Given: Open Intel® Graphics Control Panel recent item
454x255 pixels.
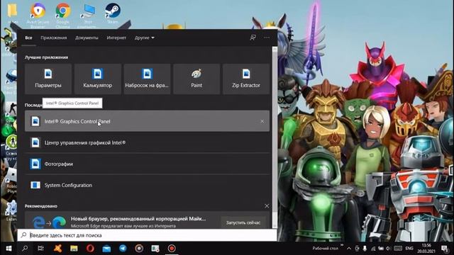Looking at the screenshot, I should pyautogui.click(x=147, y=121).
